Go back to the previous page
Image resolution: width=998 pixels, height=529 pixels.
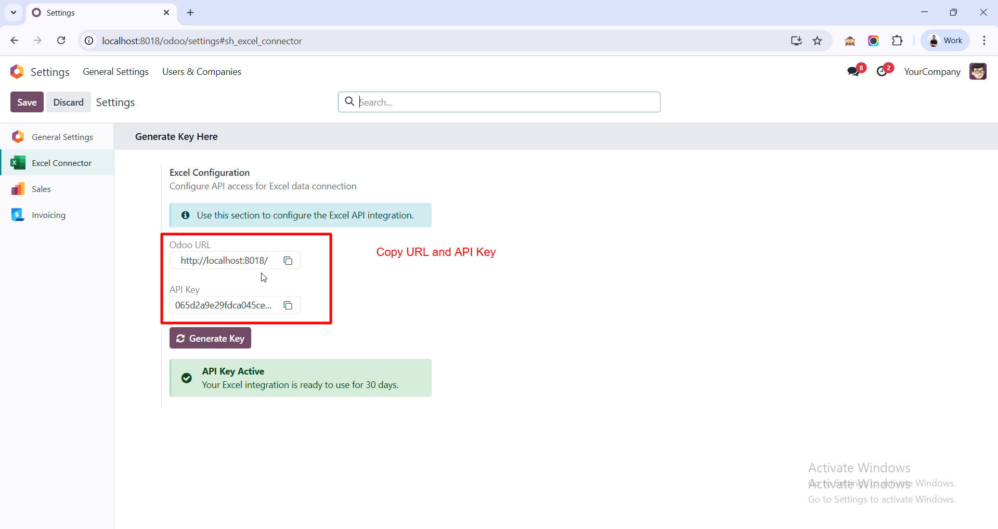coord(15,41)
